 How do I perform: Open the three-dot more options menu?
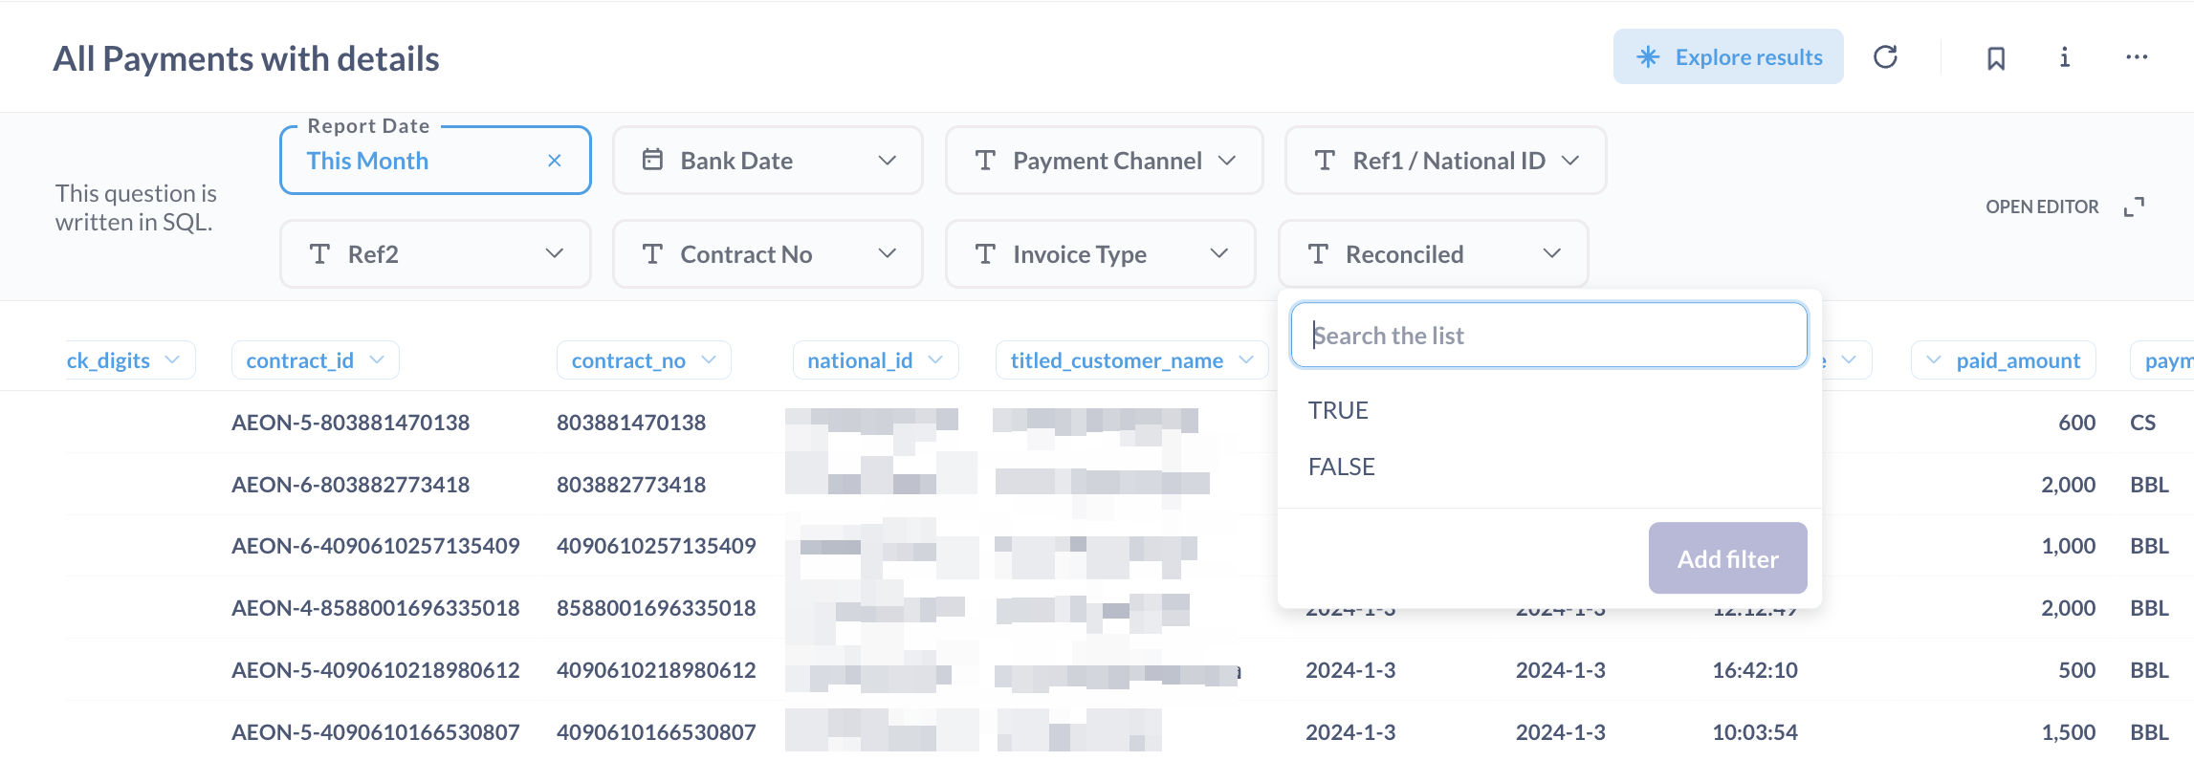pos(2137,57)
